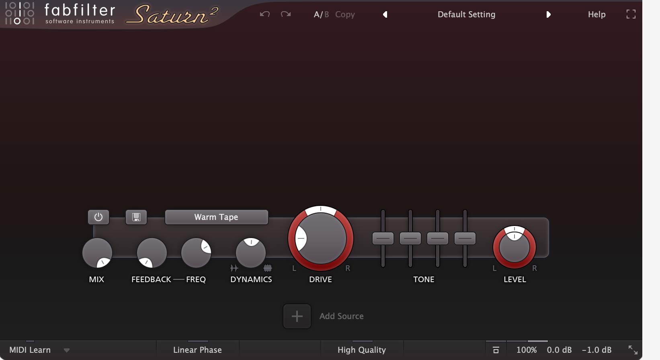Click the FabFilter logo icon

tap(19, 14)
